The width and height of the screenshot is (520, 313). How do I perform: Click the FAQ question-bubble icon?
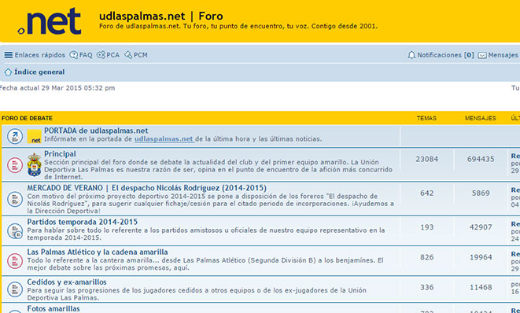(x=73, y=55)
